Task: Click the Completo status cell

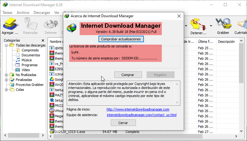Action: pos(132,132)
